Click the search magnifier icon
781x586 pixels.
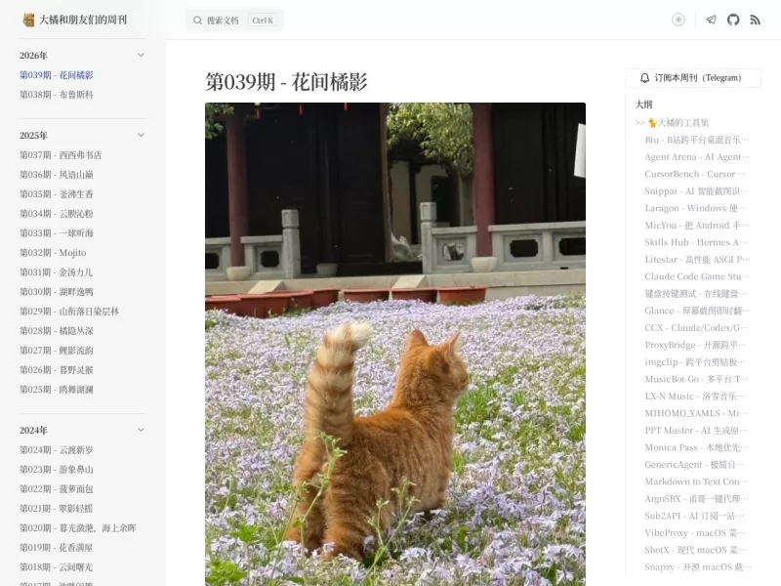click(198, 21)
